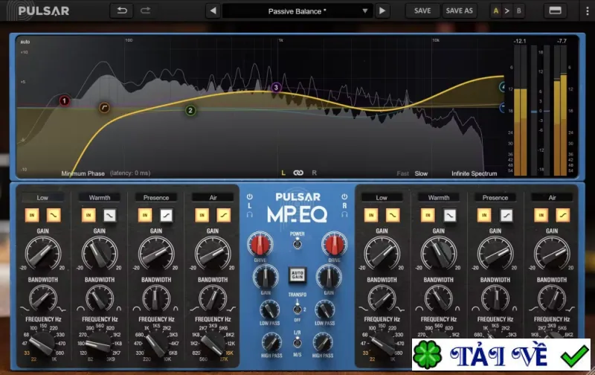
Task: Click the redo arrow icon
Action: click(145, 10)
